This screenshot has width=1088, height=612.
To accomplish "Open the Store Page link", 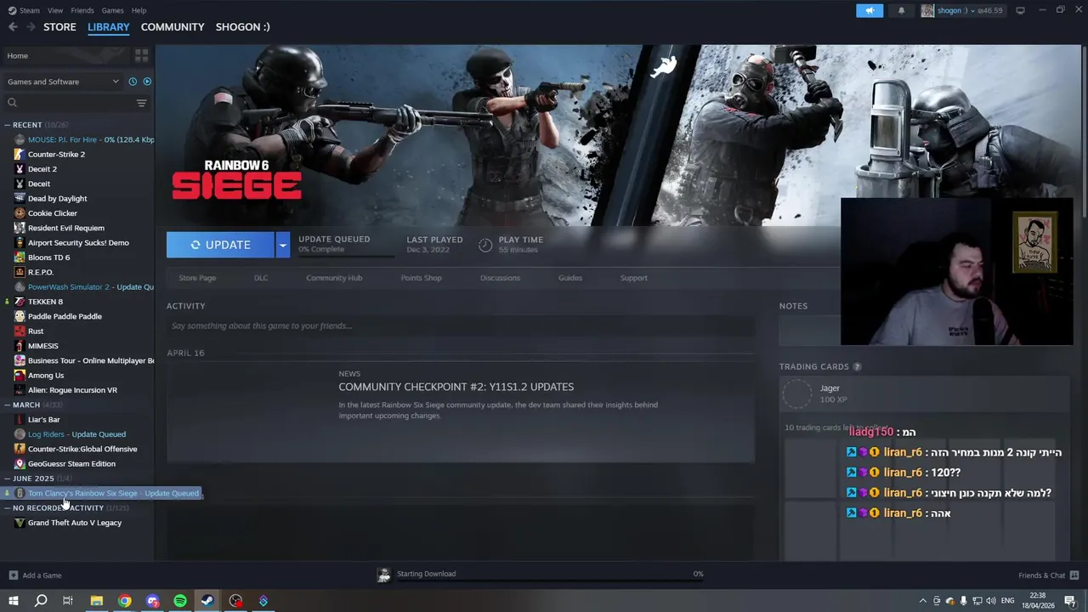I will [x=197, y=278].
